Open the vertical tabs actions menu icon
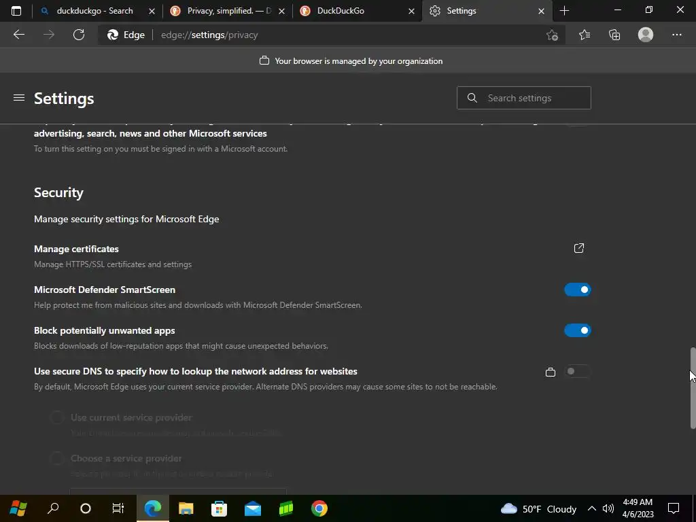 coord(16,11)
